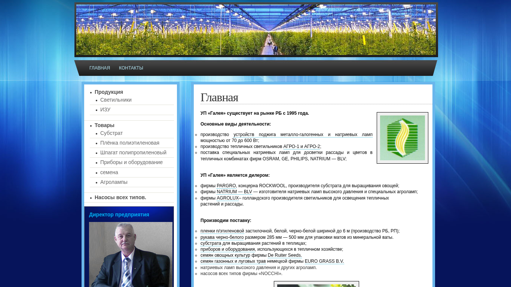Click the Галея green logo image
The height and width of the screenshot is (287, 511).
[x=403, y=138]
